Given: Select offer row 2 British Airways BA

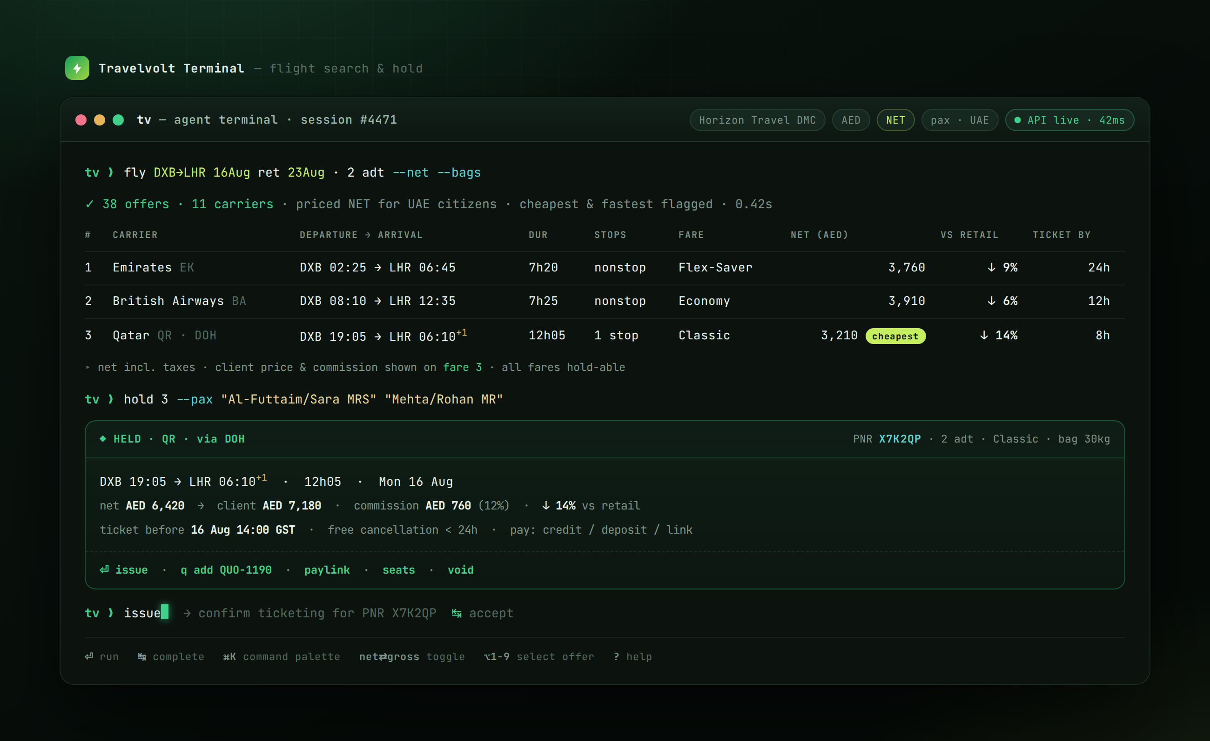Looking at the screenshot, I should click(x=605, y=301).
